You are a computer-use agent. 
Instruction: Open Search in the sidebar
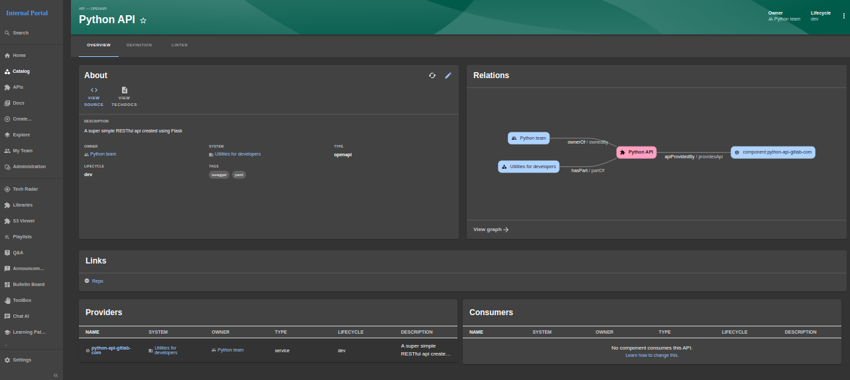click(x=21, y=33)
